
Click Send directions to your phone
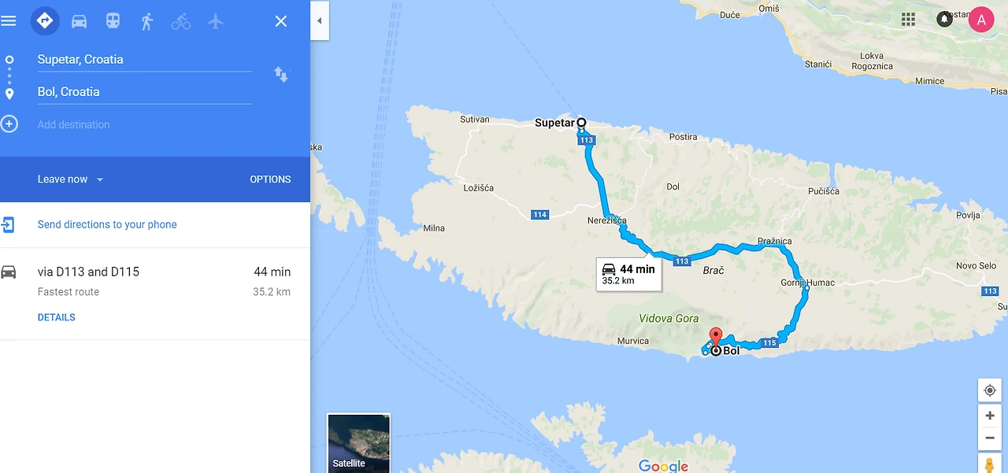(x=107, y=224)
